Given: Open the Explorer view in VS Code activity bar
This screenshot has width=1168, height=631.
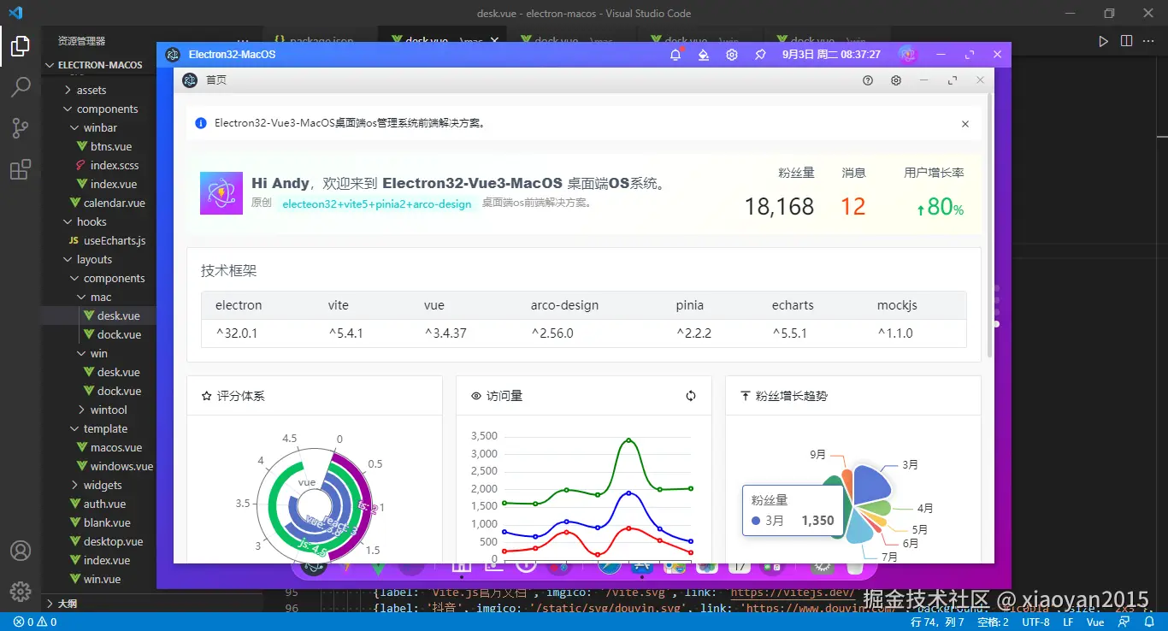Looking at the screenshot, I should 21,45.
